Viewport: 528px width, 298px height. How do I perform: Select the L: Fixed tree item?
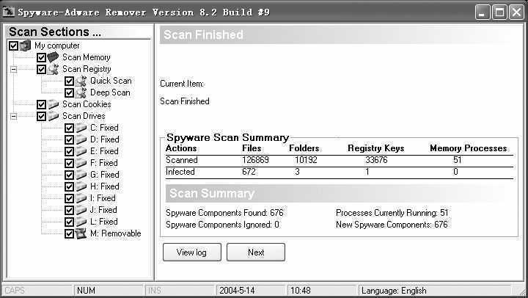[x=103, y=222]
